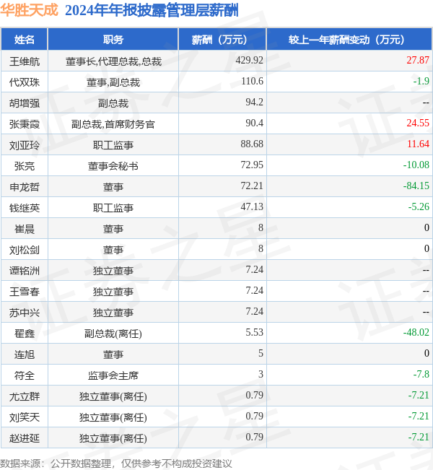
Task: Click the salary value 72.95
Action: (x=252, y=165)
